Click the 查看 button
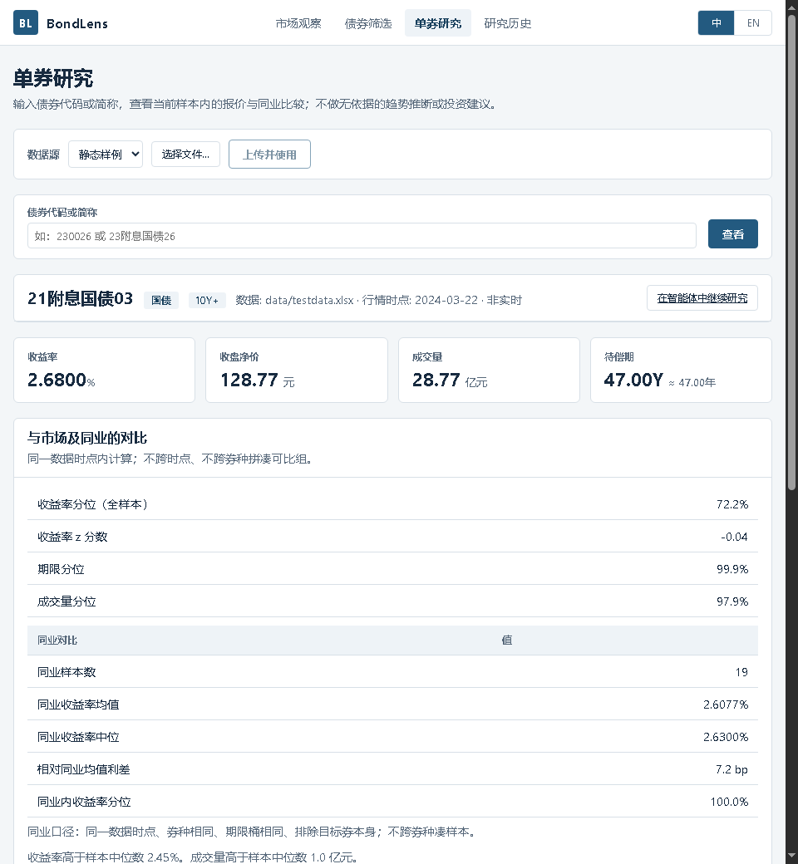This screenshot has width=798, height=864. 733,234
